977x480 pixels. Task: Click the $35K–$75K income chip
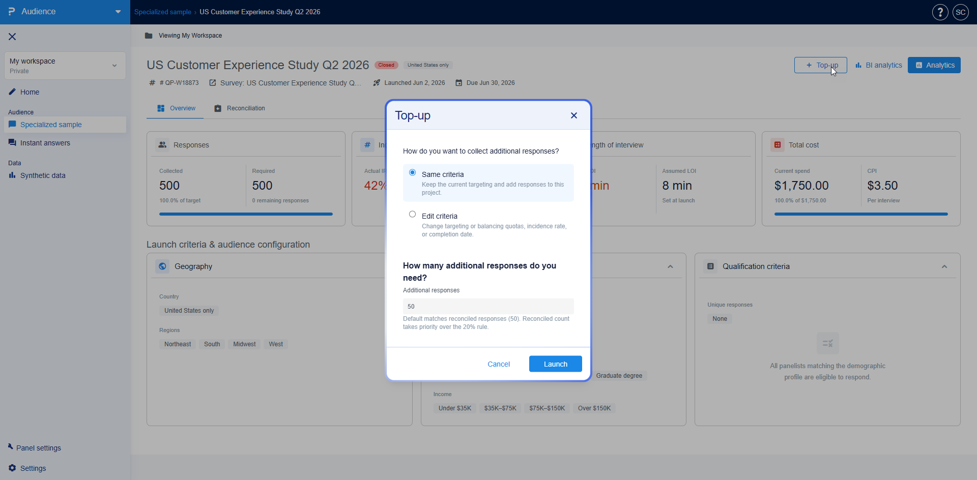500,408
